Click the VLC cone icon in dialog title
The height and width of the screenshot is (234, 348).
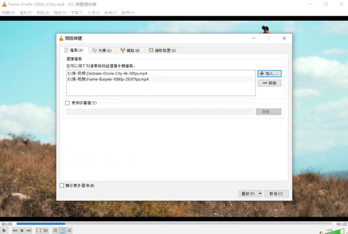61,38
